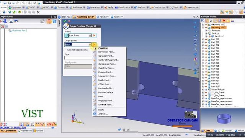Click the Type input field
This screenshot has width=245, height=138.
point(78,58)
